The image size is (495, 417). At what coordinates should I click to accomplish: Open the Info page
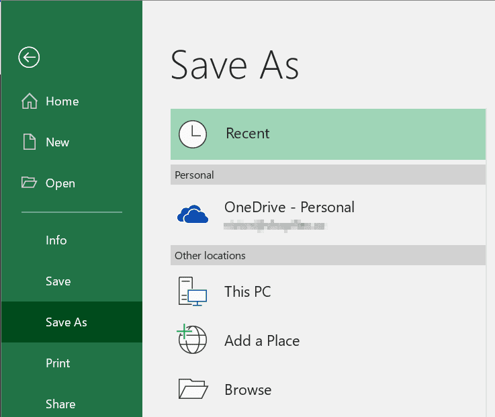pyautogui.click(x=56, y=240)
